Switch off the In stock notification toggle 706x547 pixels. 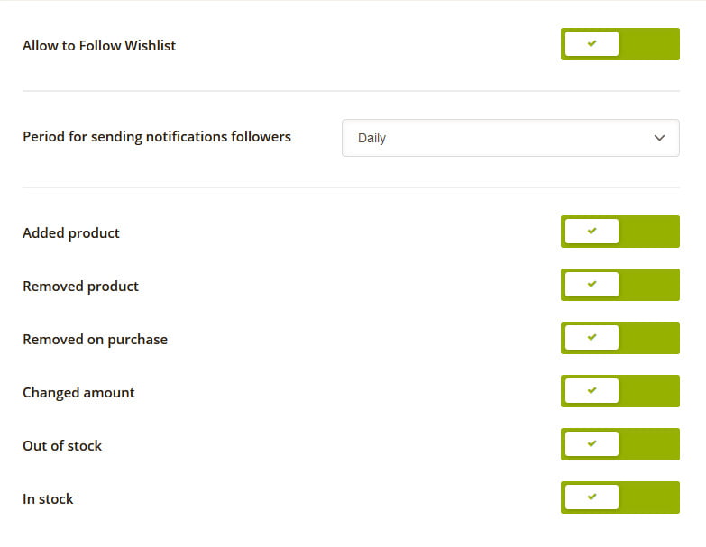(x=620, y=497)
